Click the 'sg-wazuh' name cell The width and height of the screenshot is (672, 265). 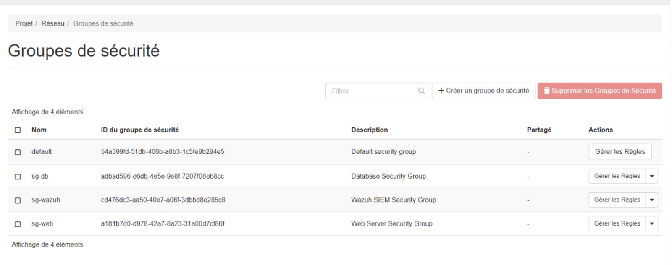pyautogui.click(x=46, y=200)
